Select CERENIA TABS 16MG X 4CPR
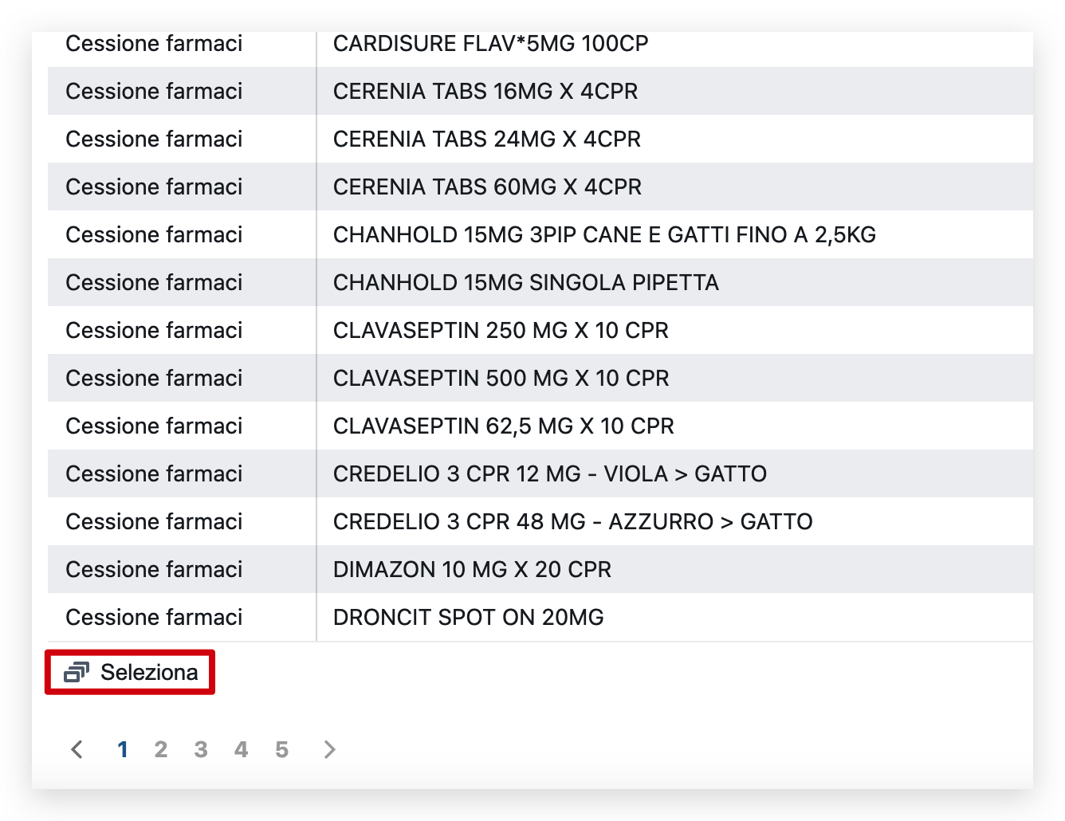 [485, 92]
